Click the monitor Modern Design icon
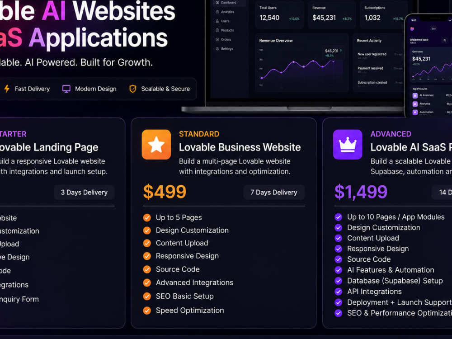Viewport: 452px width, 339px height. [66, 89]
